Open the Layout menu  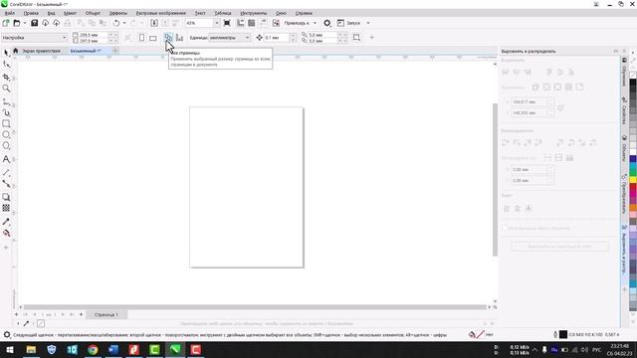click(70, 13)
